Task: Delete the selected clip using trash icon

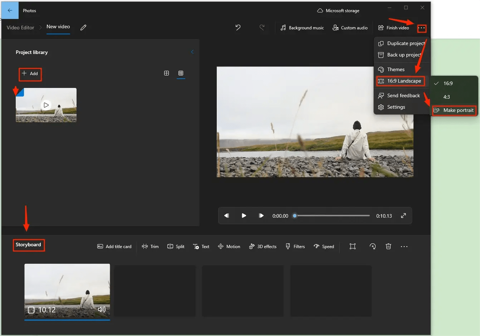Action: [388, 246]
